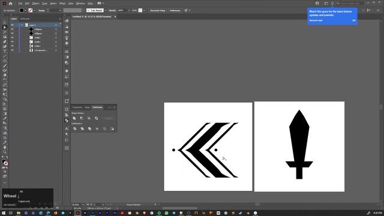The height and width of the screenshot is (216, 384).
Task: Collapse the Layer 1 tree arrow
Action: pos(22,25)
